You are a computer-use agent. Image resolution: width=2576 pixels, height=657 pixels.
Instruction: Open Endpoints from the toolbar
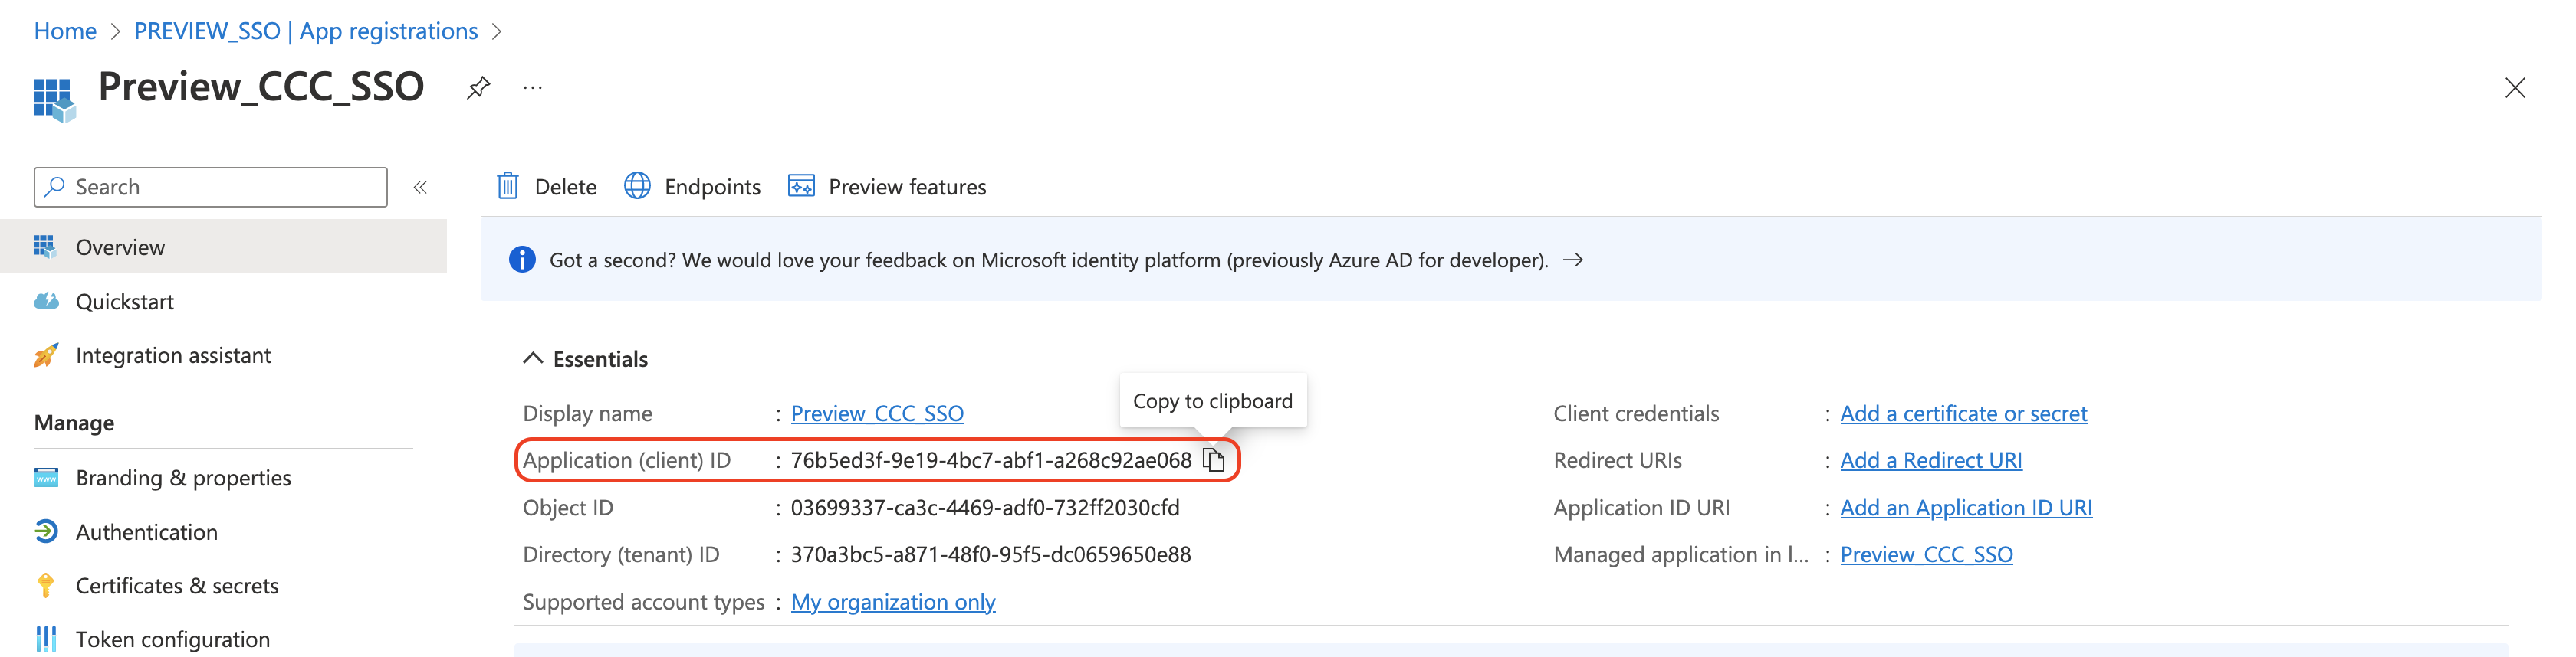(692, 187)
